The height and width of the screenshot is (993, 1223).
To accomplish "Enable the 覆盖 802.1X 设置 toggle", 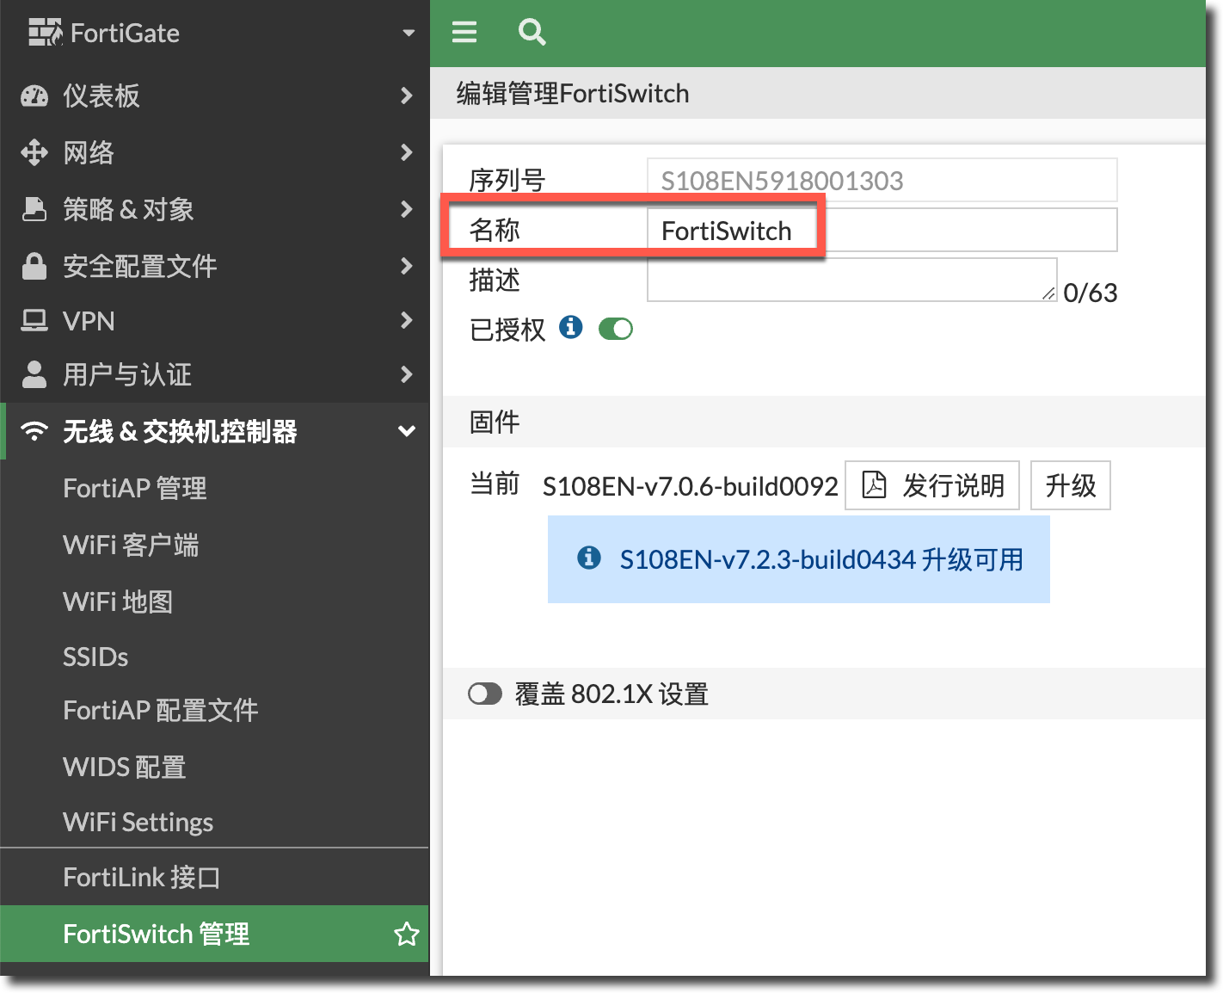I will pyautogui.click(x=485, y=694).
